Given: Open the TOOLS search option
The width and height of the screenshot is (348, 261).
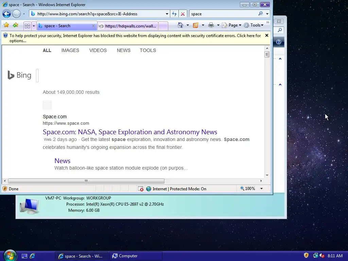Looking at the screenshot, I should tap(148, 50).
